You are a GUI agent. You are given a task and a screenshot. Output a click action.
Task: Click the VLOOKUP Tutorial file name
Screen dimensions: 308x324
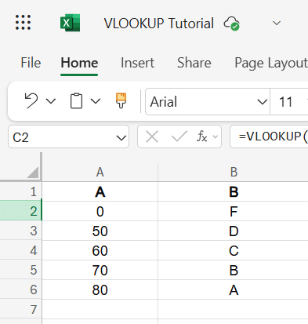159,24
